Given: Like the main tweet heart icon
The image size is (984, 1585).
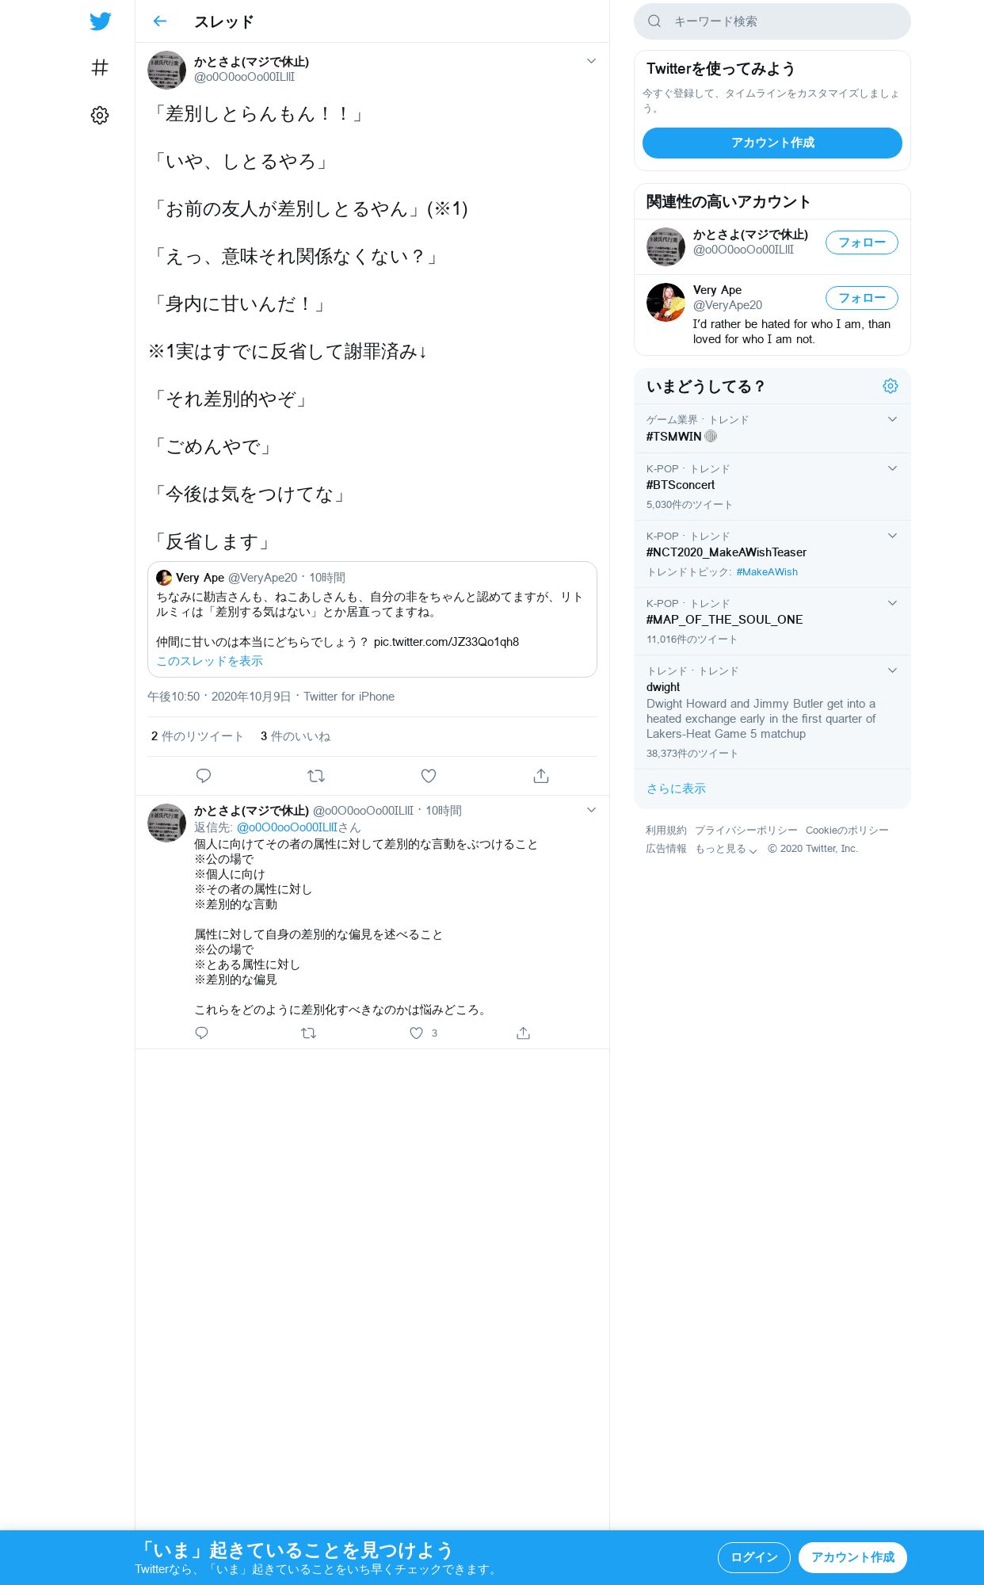Looking at the screenshot, I should pyautogui.click(x=429, y=776).
